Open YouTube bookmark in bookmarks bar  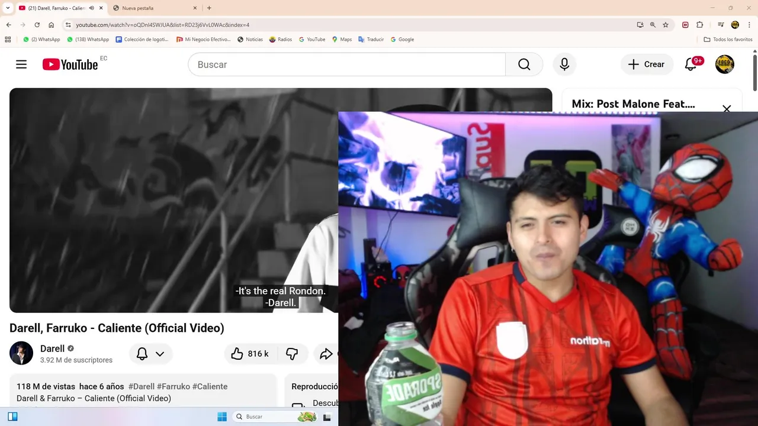point(312,40)
